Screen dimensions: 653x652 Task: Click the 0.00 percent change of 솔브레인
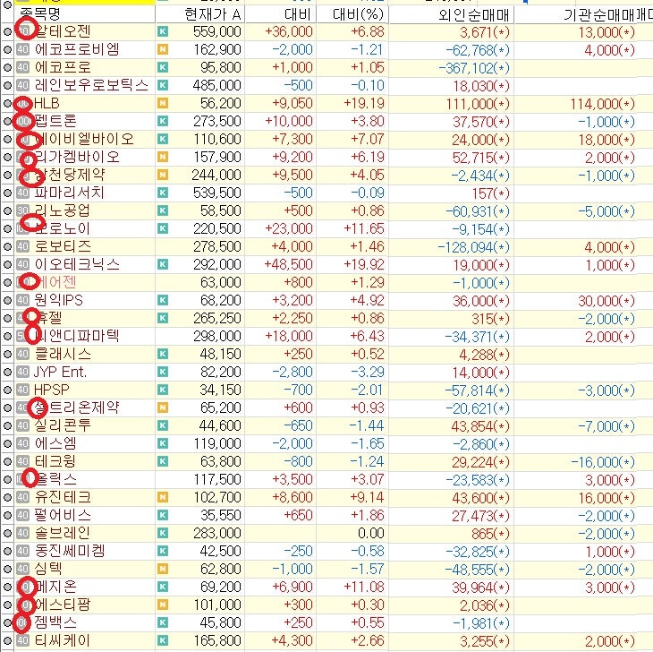pyautogui.click(x=371, y=533)
